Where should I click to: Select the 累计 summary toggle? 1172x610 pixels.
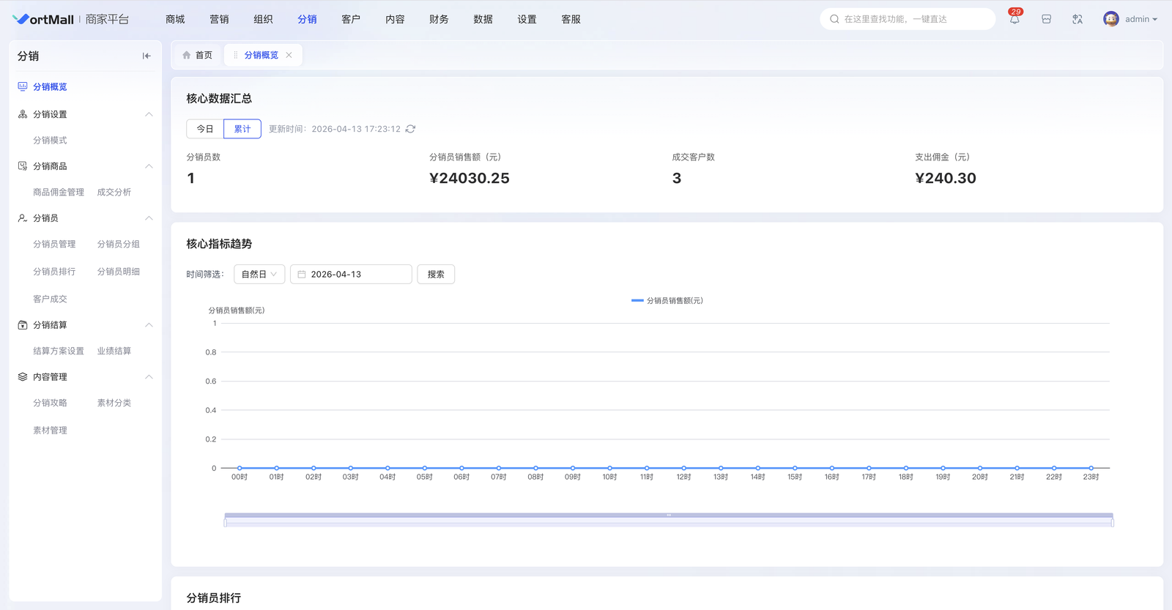coord(242,129)
